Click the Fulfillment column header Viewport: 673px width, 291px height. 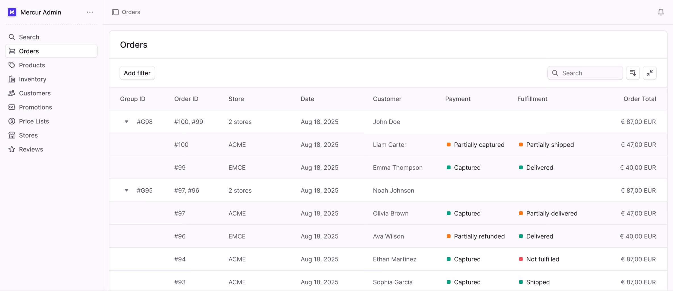click(x=532, y=99)
